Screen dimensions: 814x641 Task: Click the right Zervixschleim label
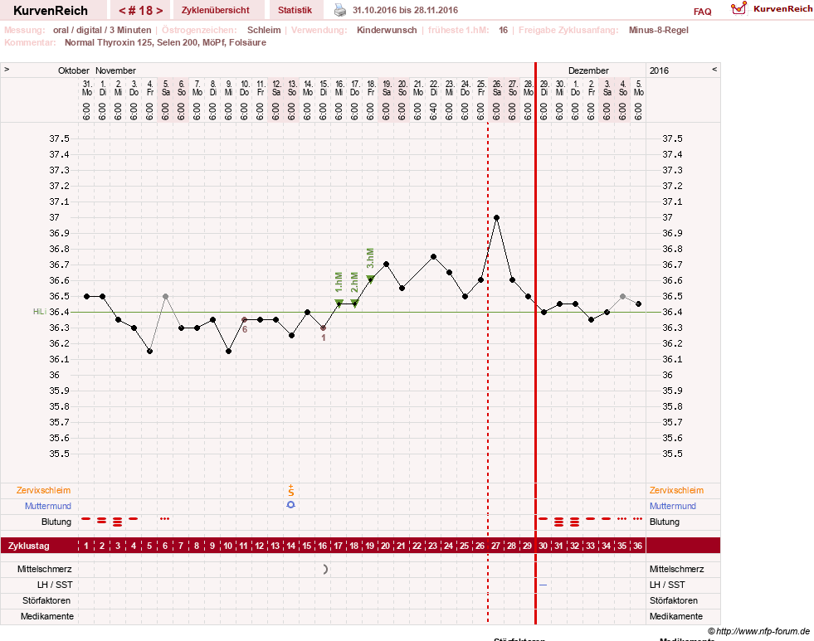[x=676, y=490]
